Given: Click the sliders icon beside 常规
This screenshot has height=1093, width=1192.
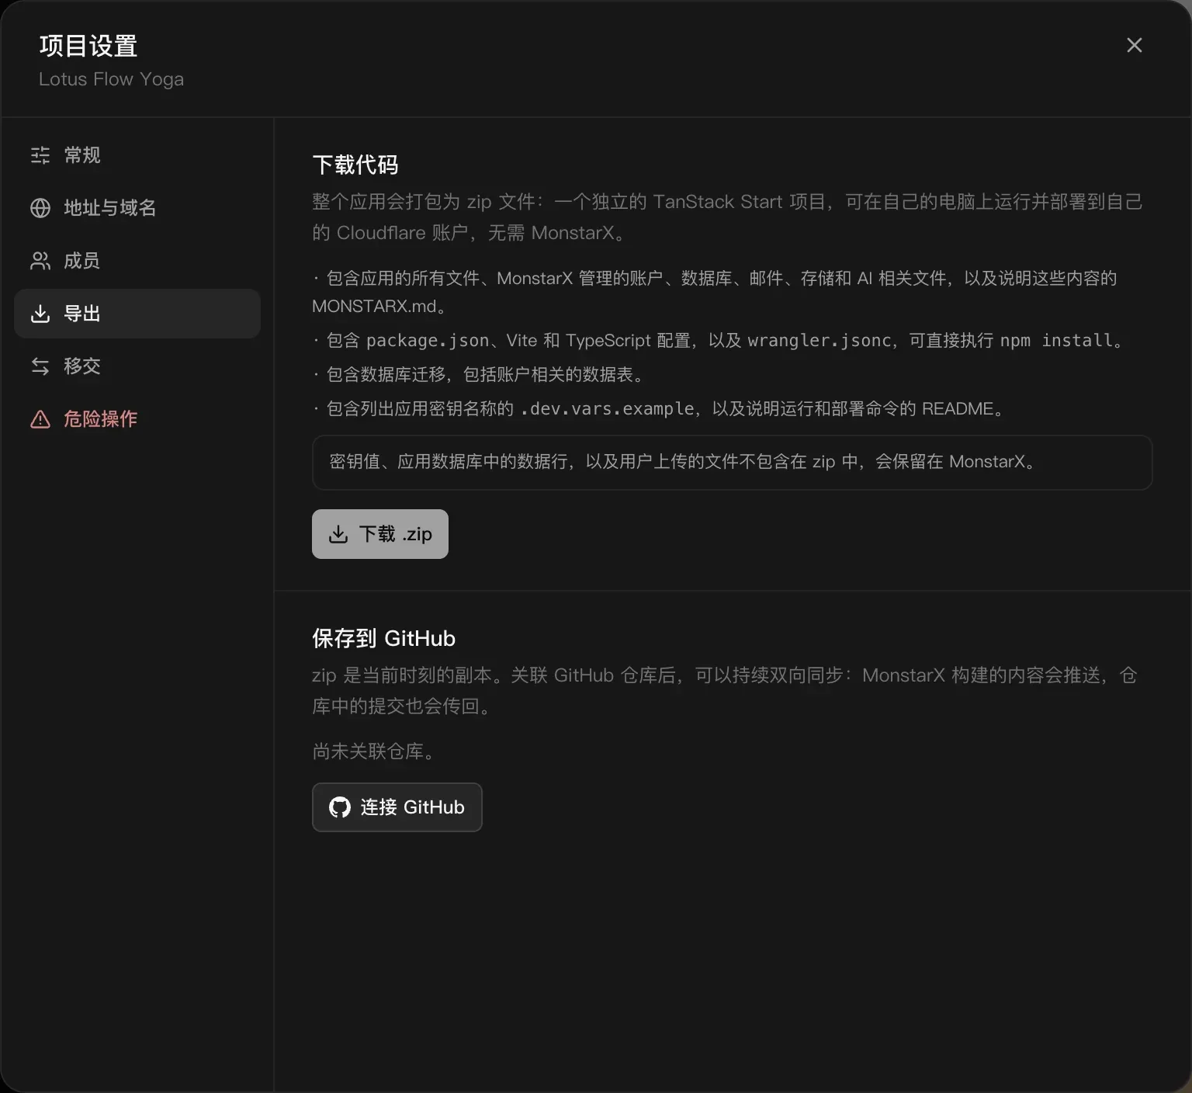Looking at the screenshot, I should point(40,155).
